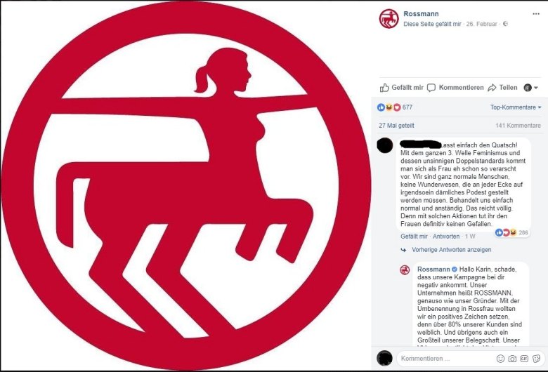Open the 27 Mal geteilt shares list

click(x=396, y=126)
